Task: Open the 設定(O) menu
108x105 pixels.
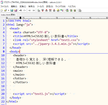Action: (50, 6)
